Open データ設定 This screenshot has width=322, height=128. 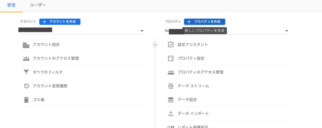[227, 100]
